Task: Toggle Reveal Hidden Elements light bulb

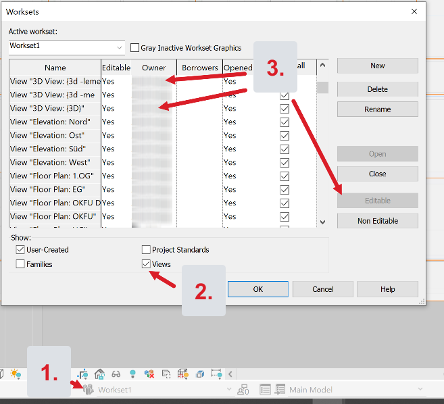Action: point(132,374)
